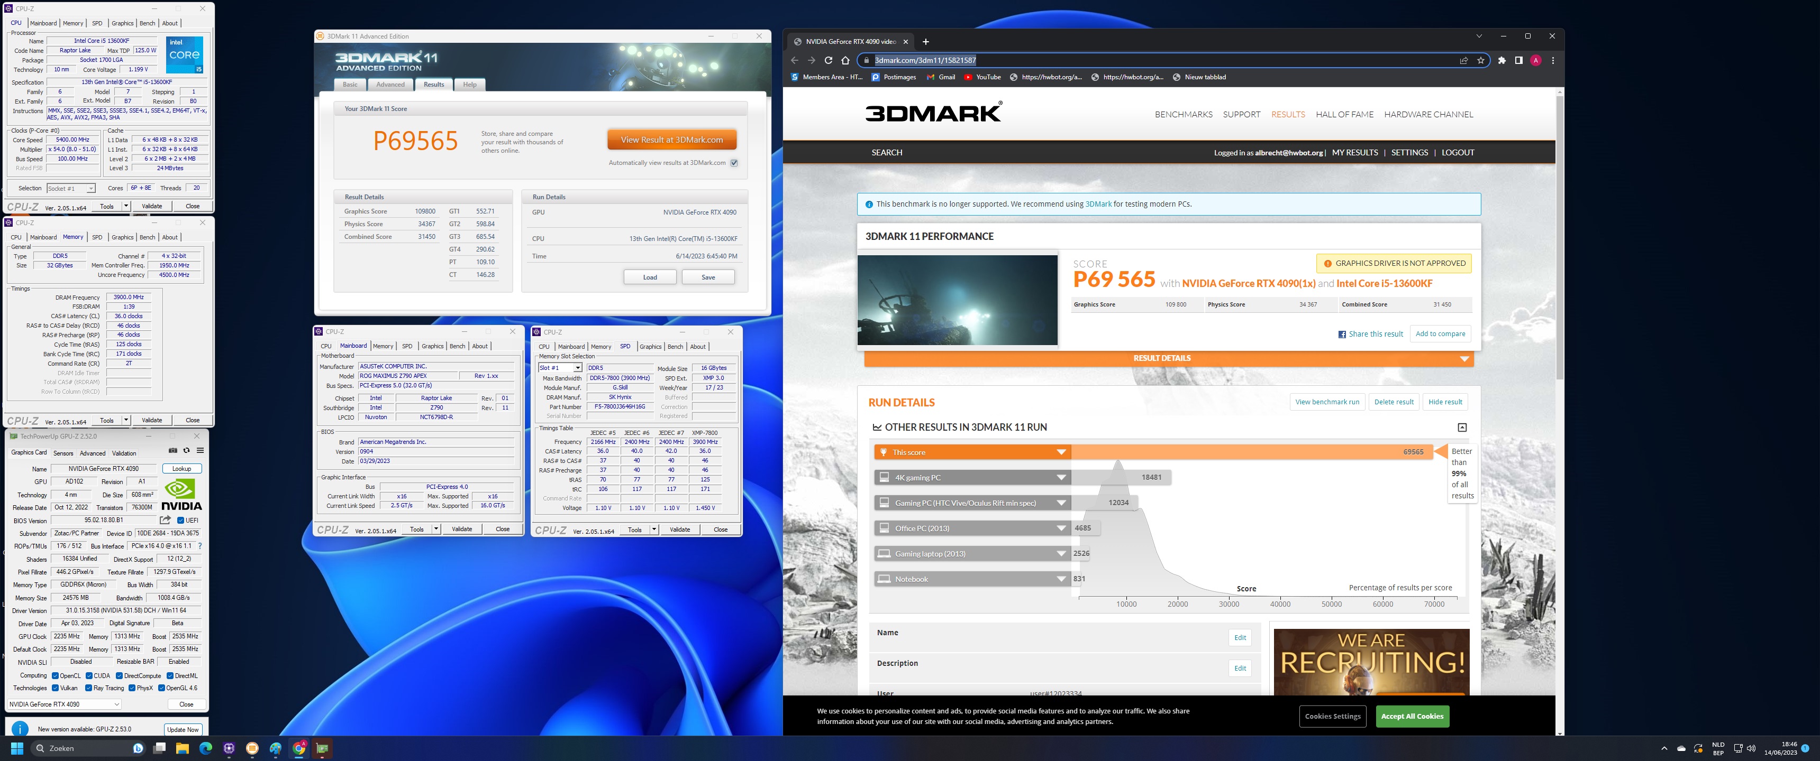Open Task View from taskbar

click(160, 748)
